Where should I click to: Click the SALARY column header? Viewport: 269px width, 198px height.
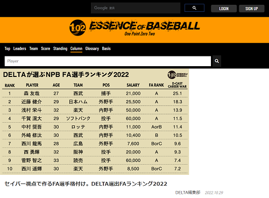tap(133, 85)
